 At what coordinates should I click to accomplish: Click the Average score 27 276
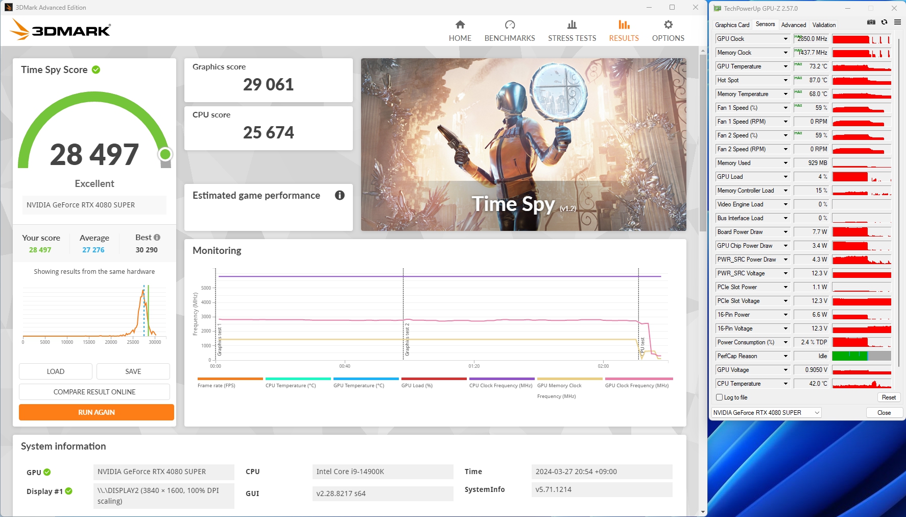click(x=93, y=250)
